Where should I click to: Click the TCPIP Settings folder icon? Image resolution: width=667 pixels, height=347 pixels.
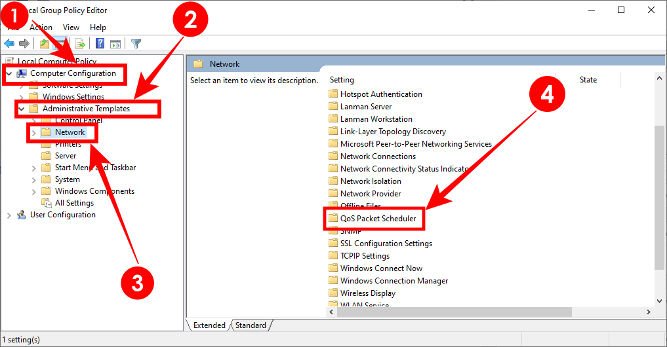point(333,255)
